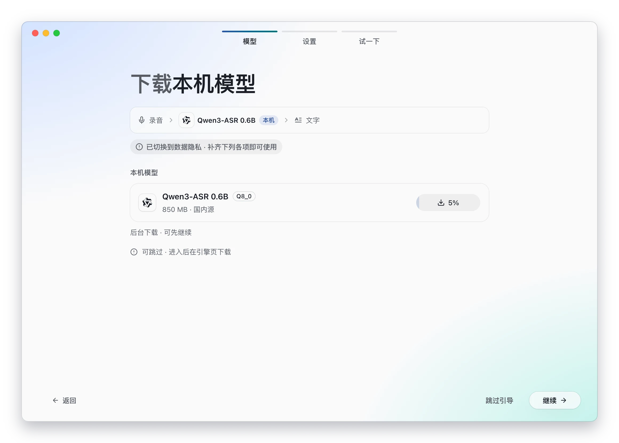
Task: Click the red close window button
Action: point(35,33)
